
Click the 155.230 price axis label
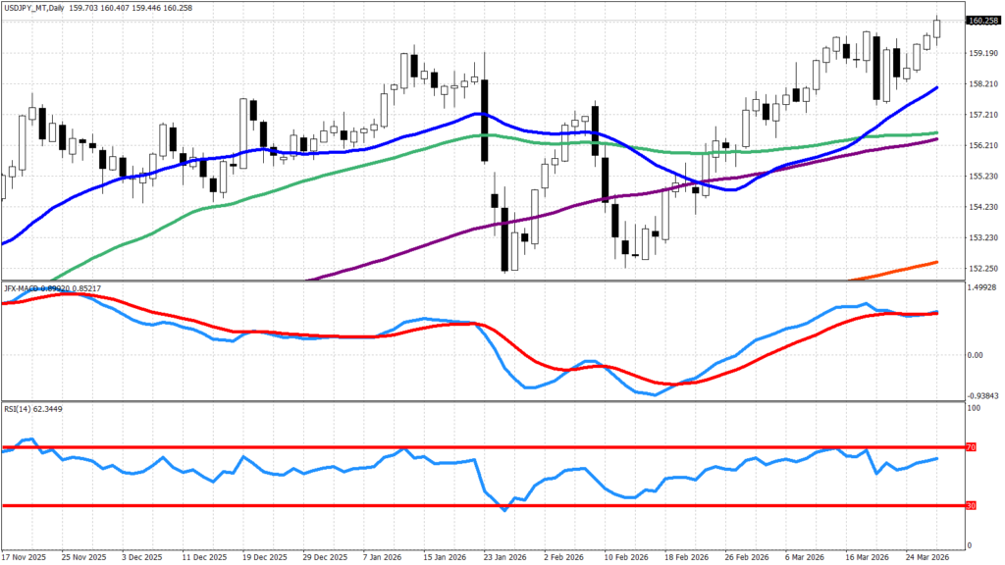point(983,176)
